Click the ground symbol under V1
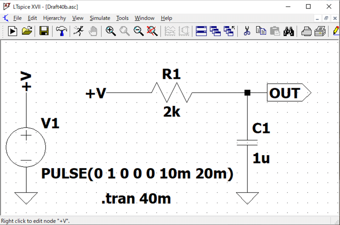The width and height of the screenshot is (340, 225). pyautogui.click(x=26, y=198)
